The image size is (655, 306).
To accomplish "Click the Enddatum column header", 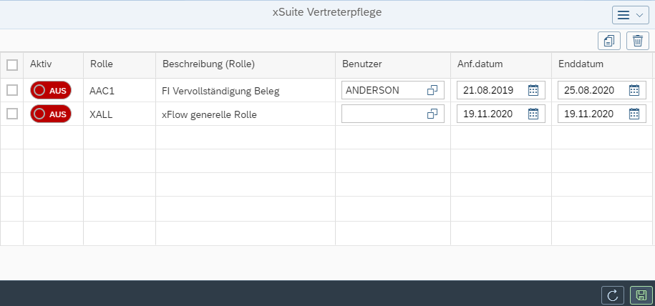I will [581, 64].
